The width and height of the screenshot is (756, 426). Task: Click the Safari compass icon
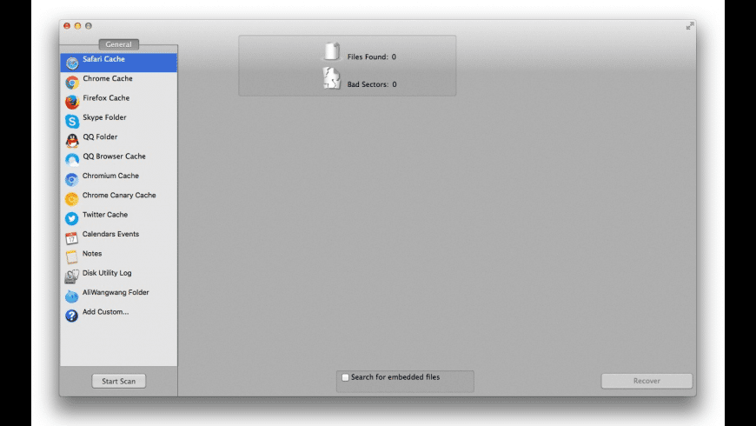click(x=72, y=63)
